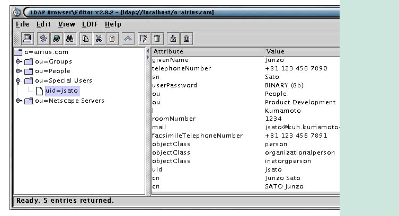This screenshot has width=399, height=216.
Task: Click the Paste clipboard toolbar icon
Action: tap(112, 39)
